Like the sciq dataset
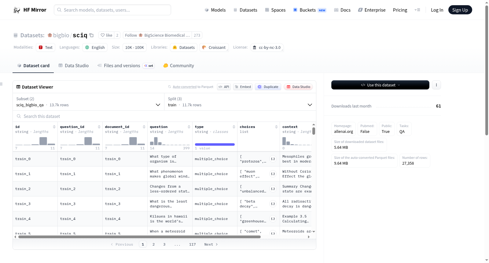Screen dimensions: 489x263 [x=106, y=35]
